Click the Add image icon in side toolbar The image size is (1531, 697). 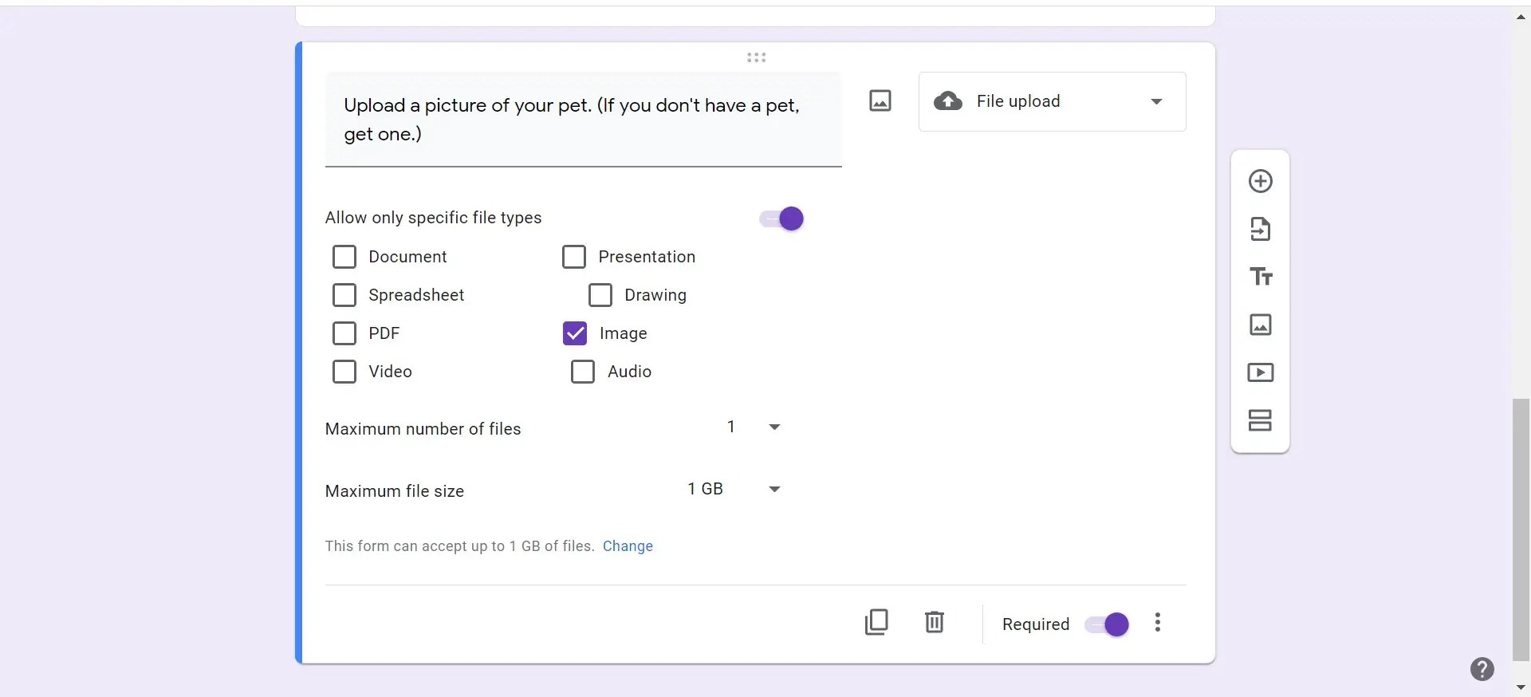[1260, 325]
